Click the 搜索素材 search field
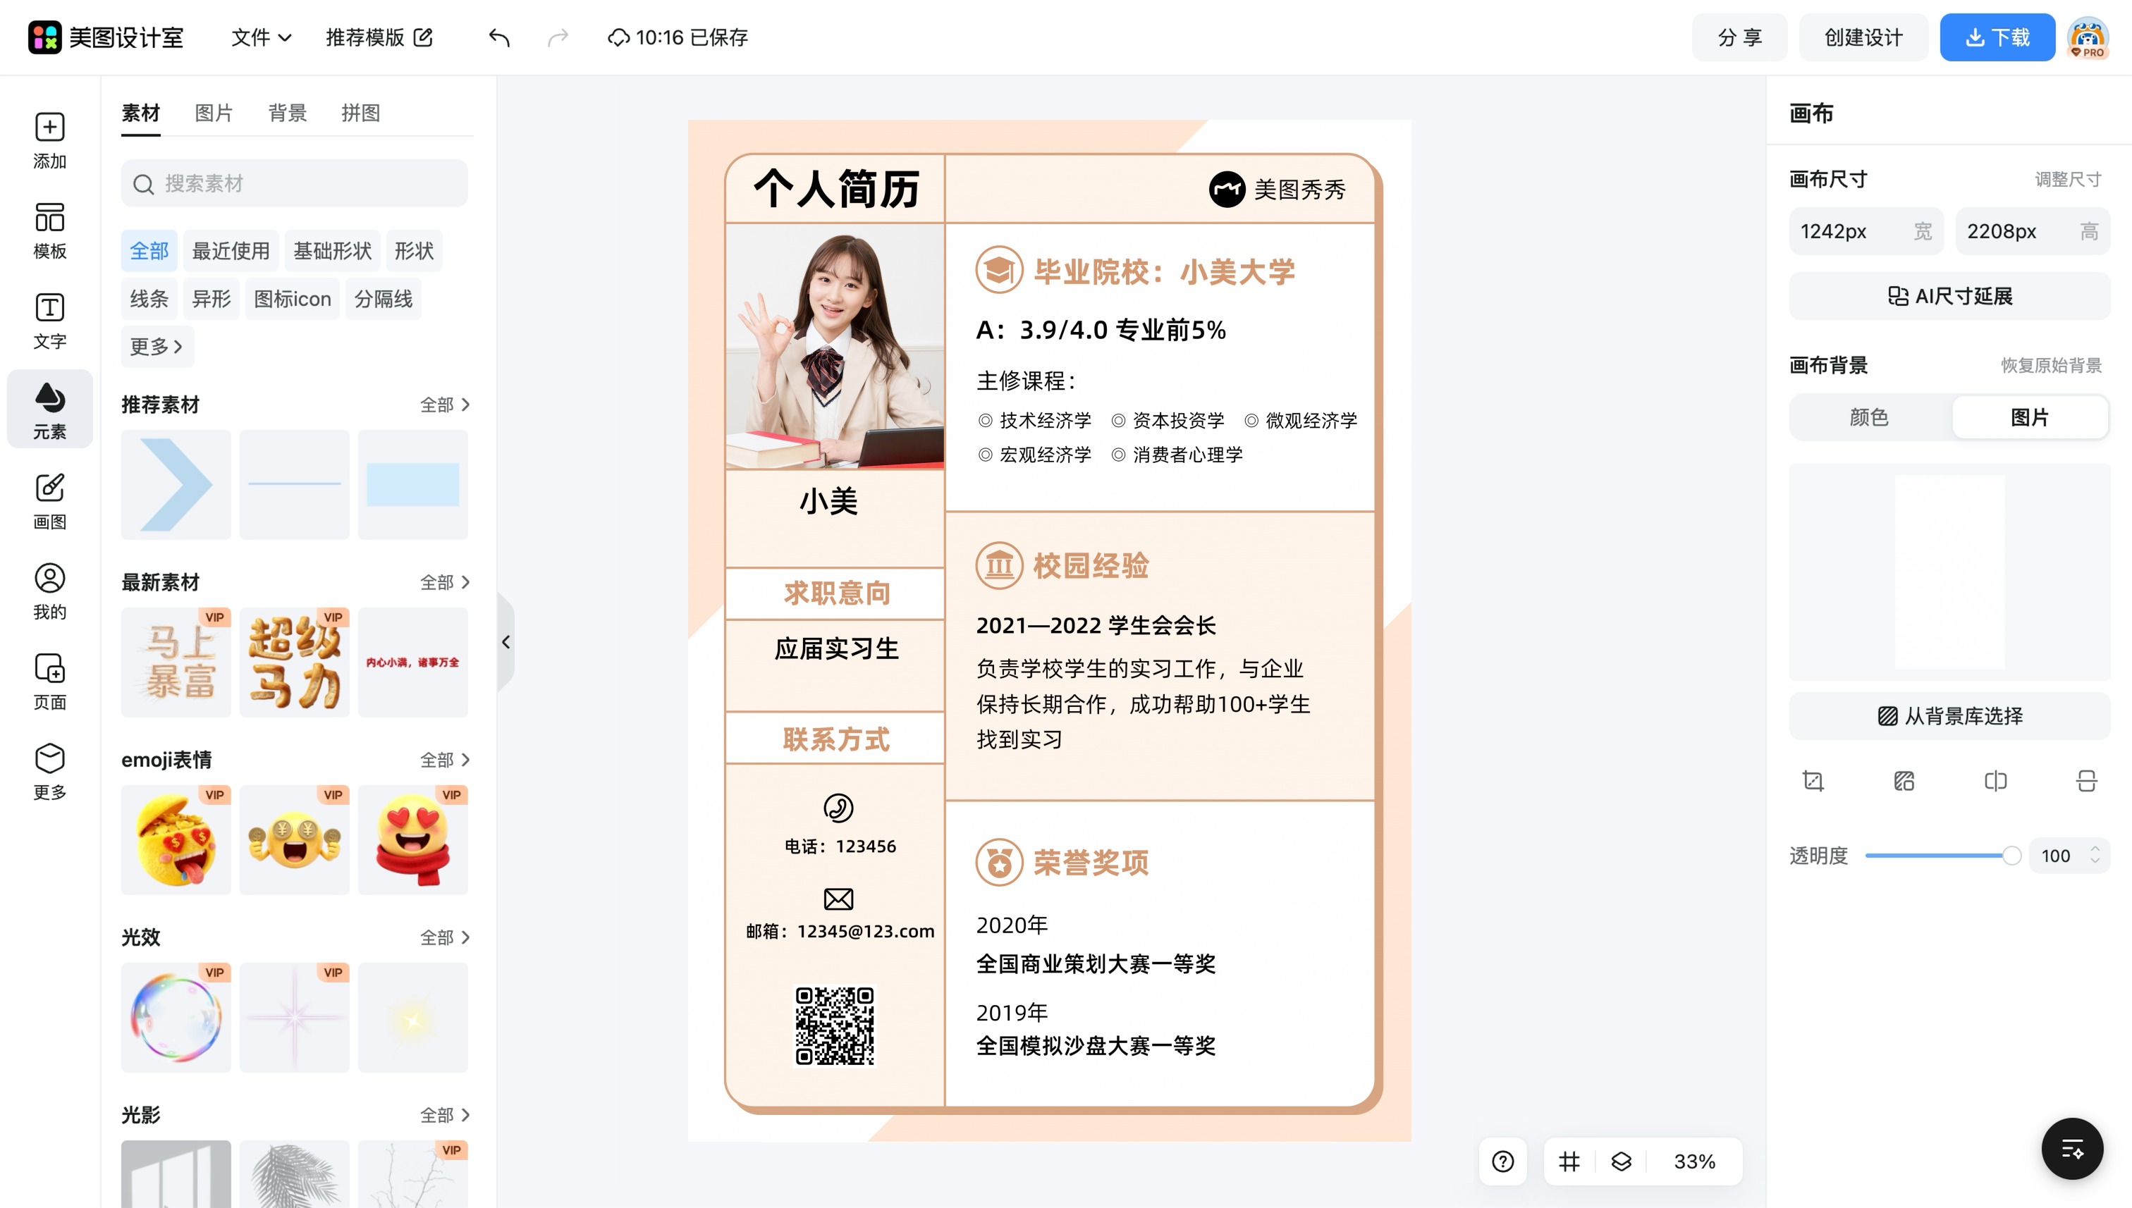Screen dimensions: 2132x1208 (x=295, y=184)
